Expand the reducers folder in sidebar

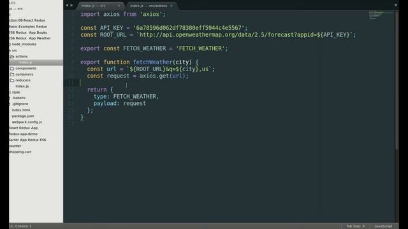tap(23, 80)
